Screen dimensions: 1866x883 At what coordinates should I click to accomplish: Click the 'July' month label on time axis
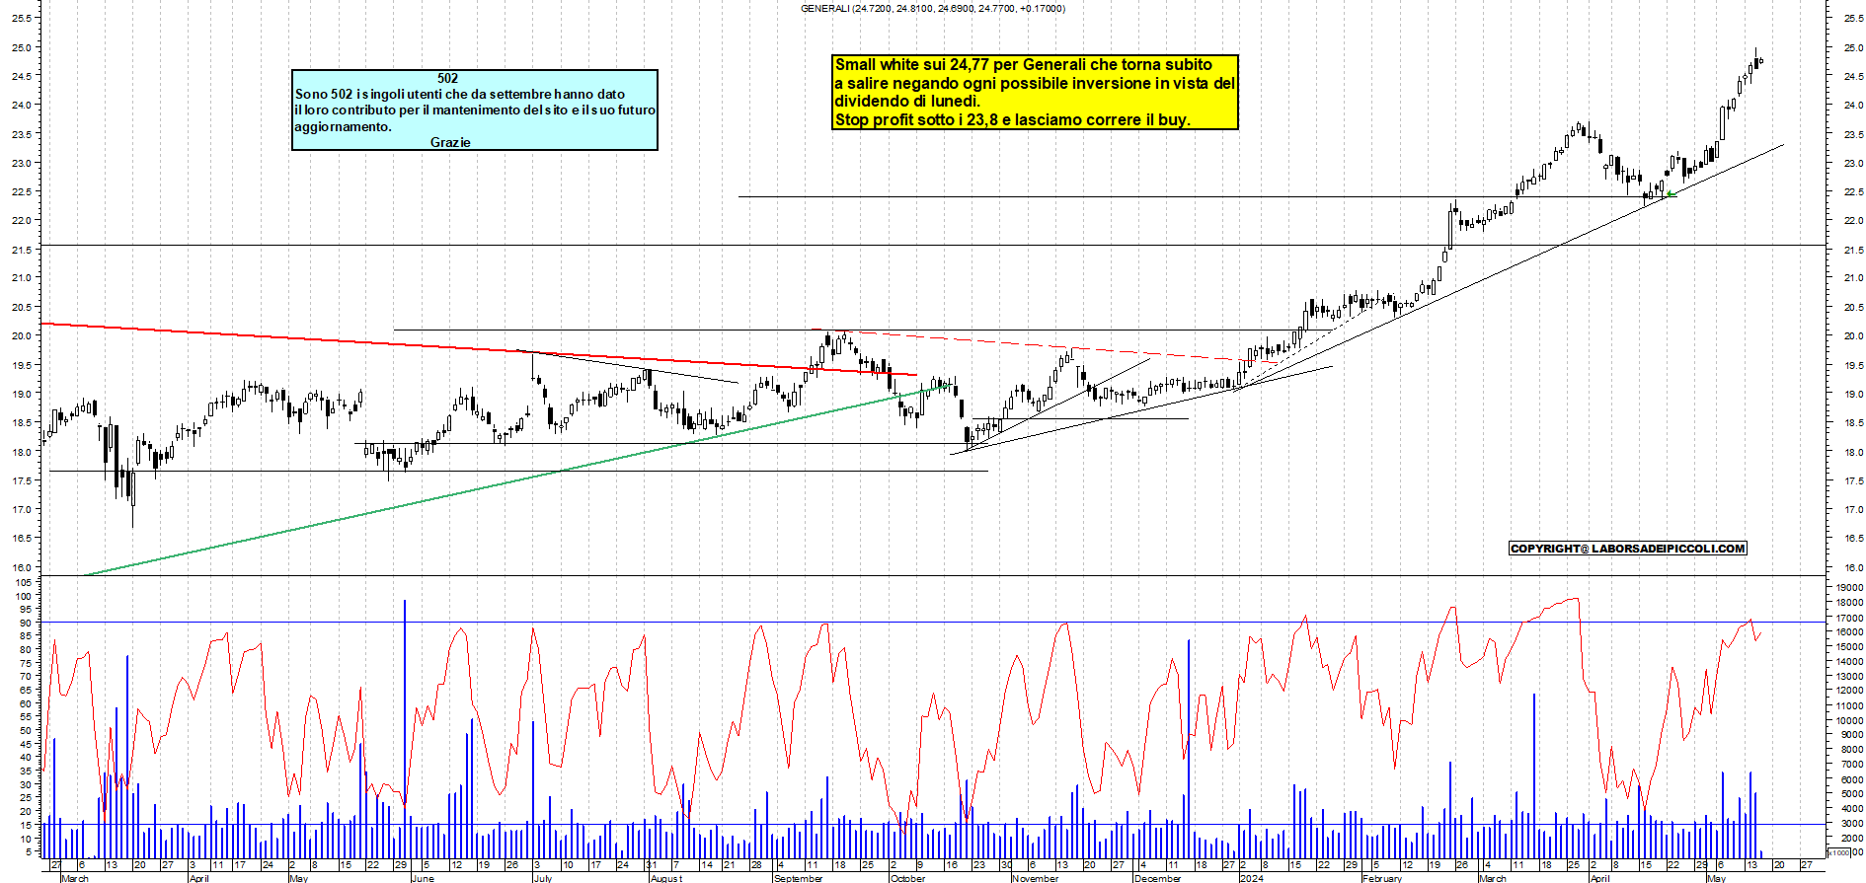pos(543,878)
